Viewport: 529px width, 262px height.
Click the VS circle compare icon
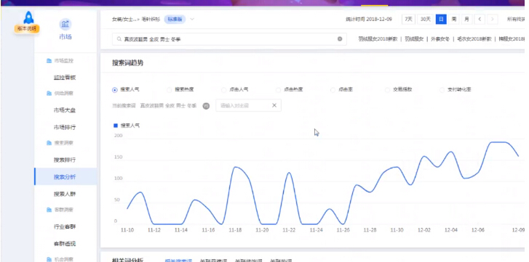tap(206, 106)
